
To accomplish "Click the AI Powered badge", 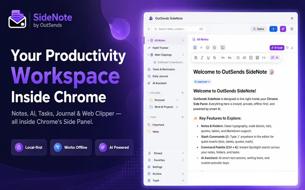I will pos(114,147).
